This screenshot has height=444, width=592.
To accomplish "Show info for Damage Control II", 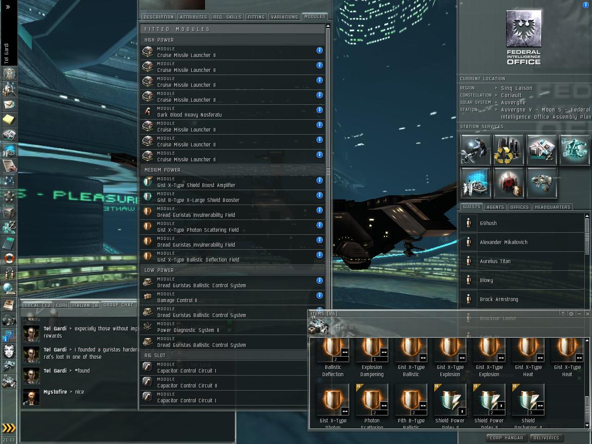I will (x=320, y=295).
